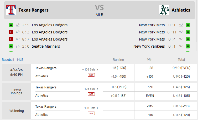Select Texas Rangers -130 First 5 Innings win
This screenshot has width=198, height=120.
coord(150,87)
